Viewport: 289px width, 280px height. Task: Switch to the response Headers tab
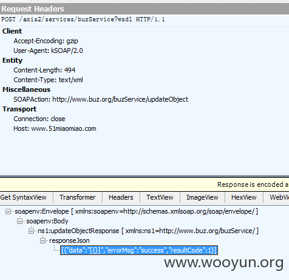point(121,197)
